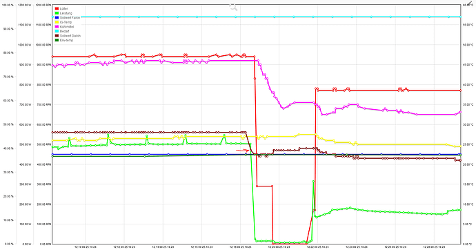The width and height of the screenshot is (476, 250).
Task: Select the Kühlmittel legend label
Action: pos(66,27)
